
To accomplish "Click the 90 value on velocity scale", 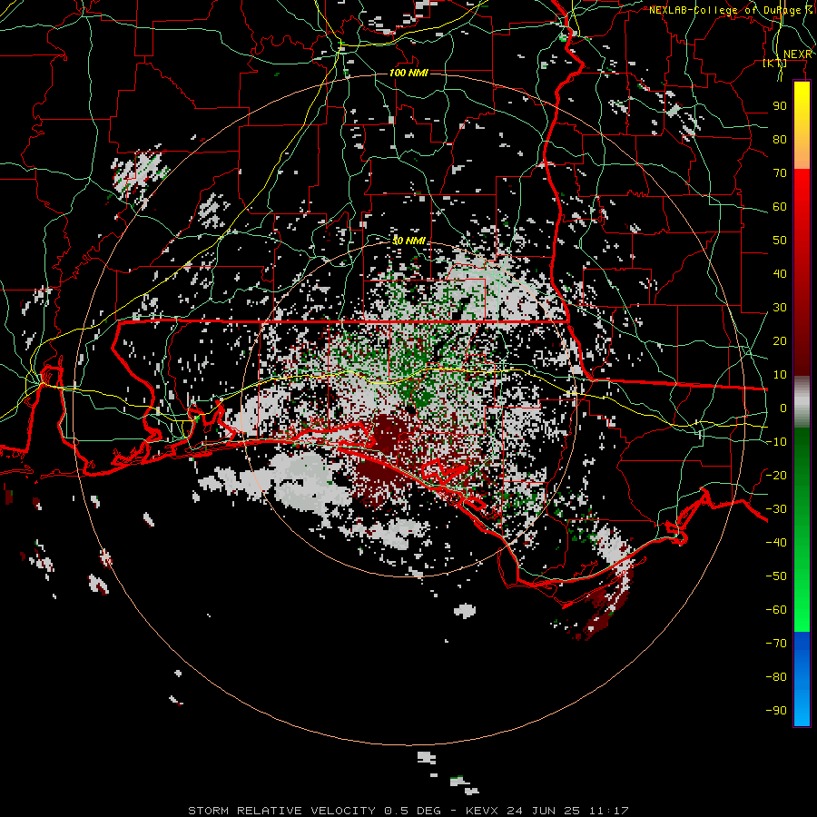I will point(780,106).
